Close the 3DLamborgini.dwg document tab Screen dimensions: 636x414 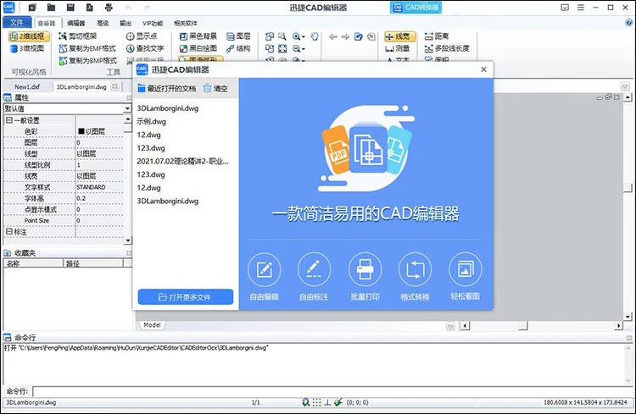[114, 86]
